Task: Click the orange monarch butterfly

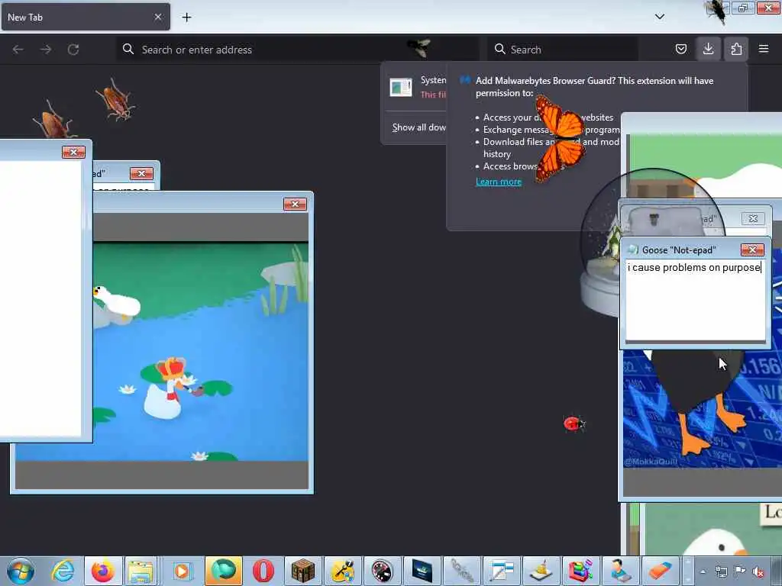Action: [560, 139]
